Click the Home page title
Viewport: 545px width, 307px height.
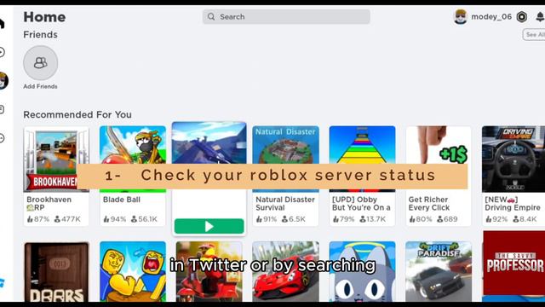[44, 17]
